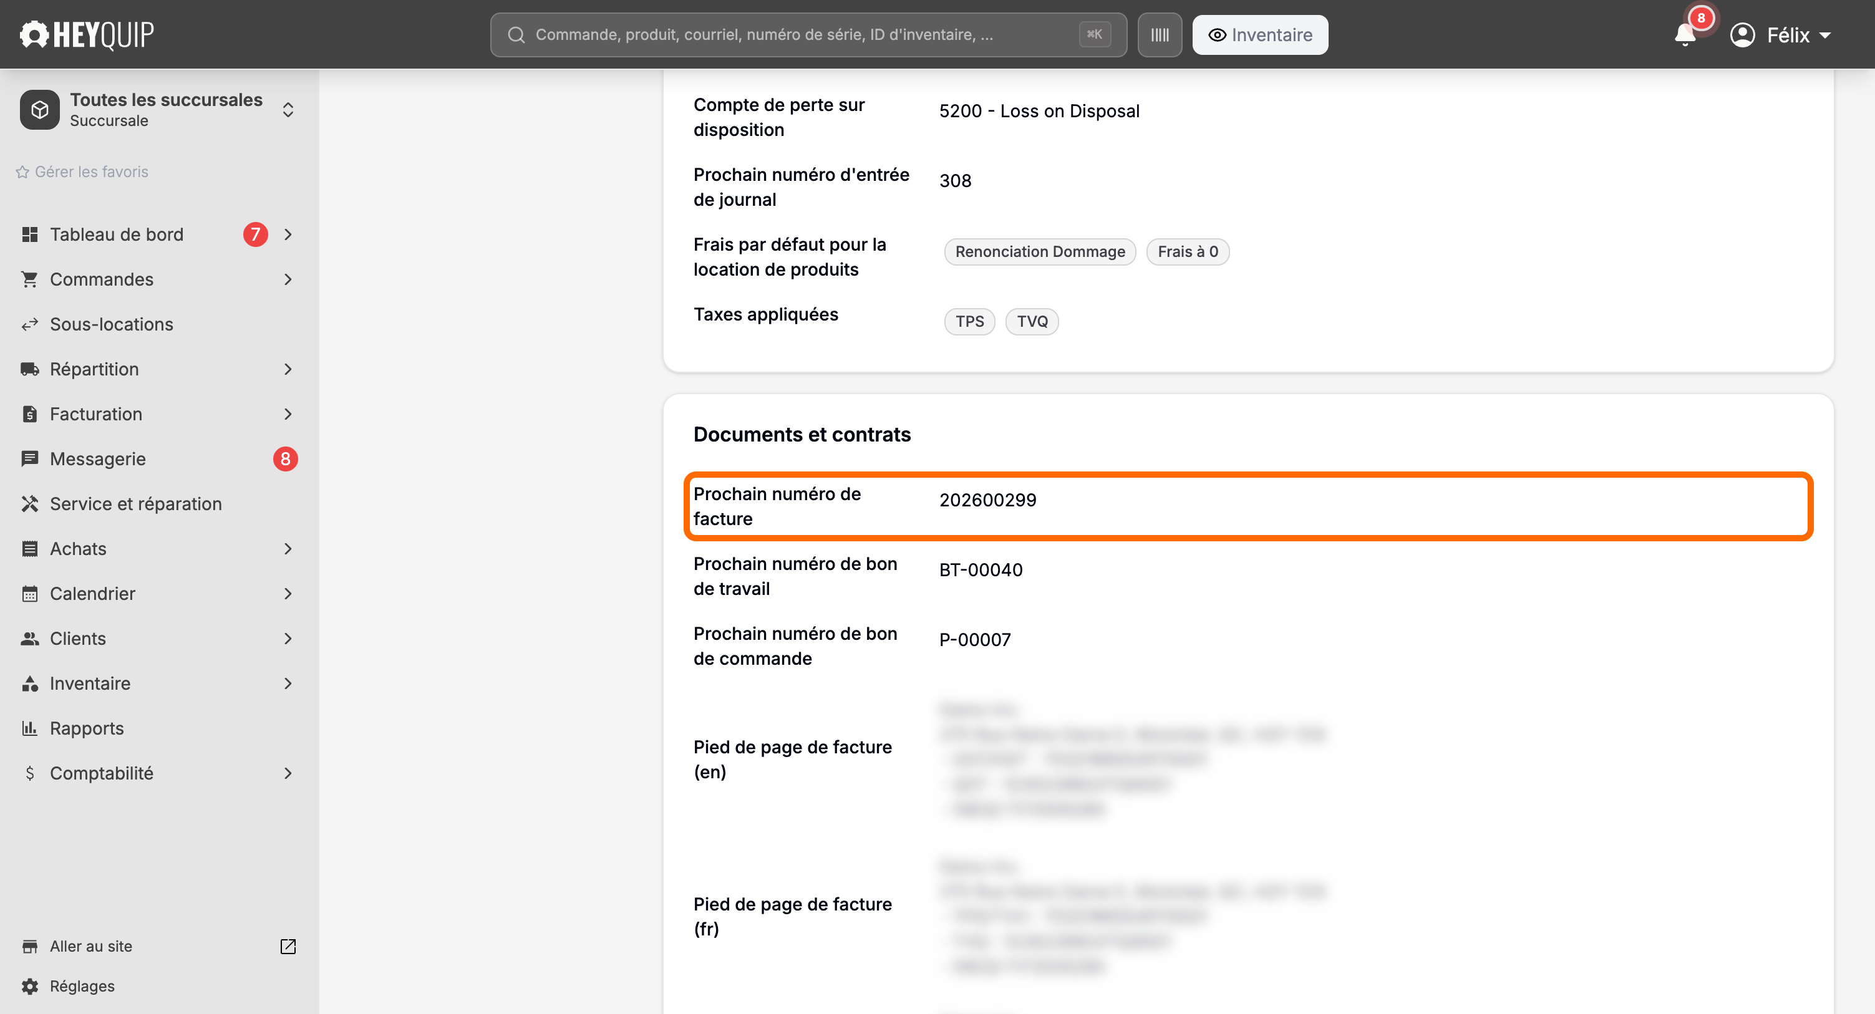The image size is (1875, 1014).
Task: Open the Félix user menu
Action: click(x=1780, y=35)
